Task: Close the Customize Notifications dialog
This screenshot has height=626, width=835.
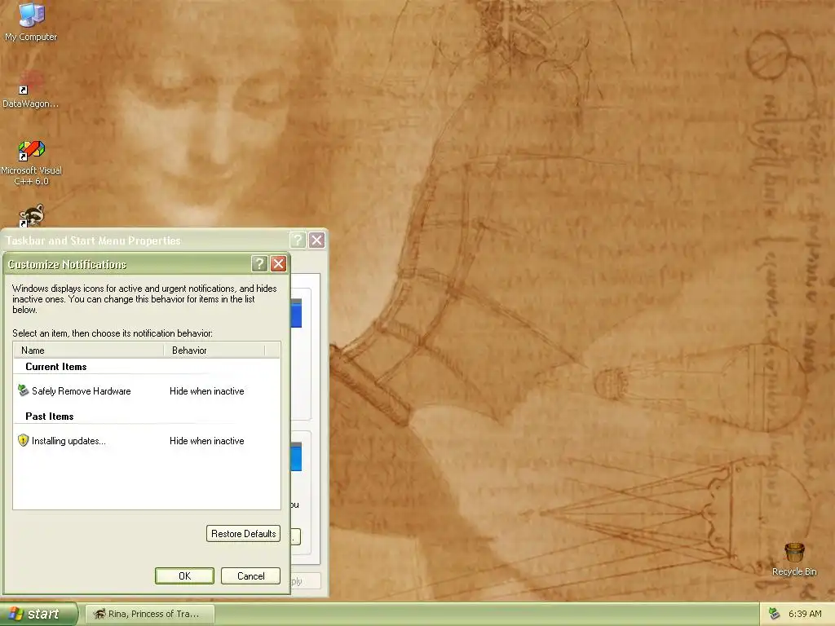Action: point(279,263)
